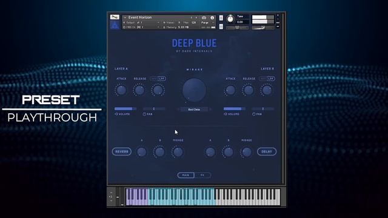
Task: Adjust the Reverb Mirage send knob
Action: click(178, 152)
